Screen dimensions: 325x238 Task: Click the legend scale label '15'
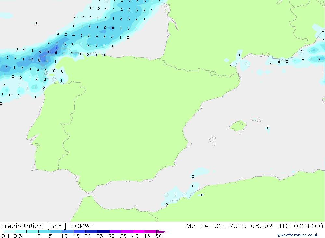pyautogui.click(x=76, y=236)
